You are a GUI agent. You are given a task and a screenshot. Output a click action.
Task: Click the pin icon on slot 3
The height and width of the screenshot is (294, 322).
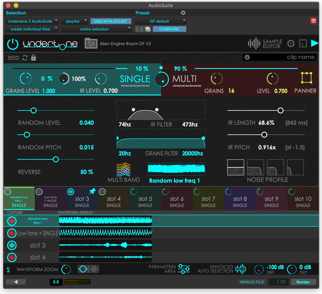coord(92,191)
